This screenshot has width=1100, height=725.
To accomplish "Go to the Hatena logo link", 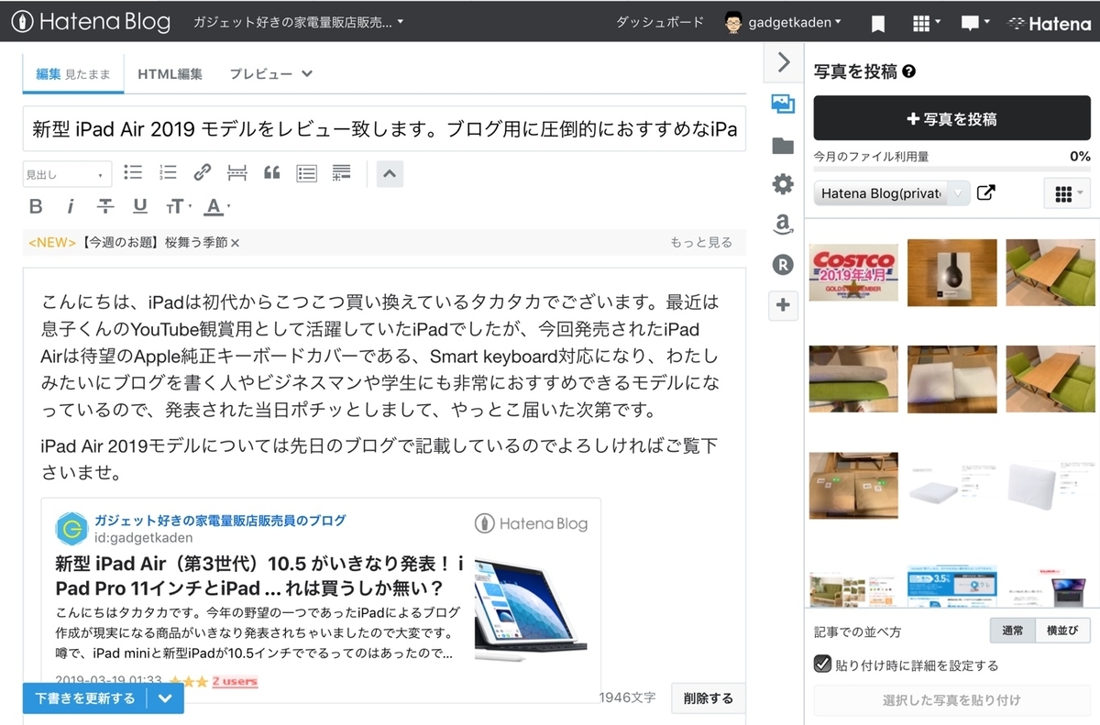I will (x=1050, y=23).
